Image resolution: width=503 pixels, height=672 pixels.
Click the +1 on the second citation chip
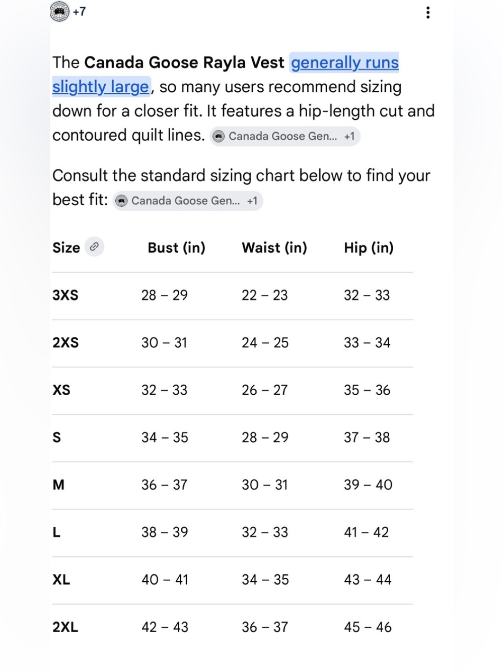[x=252, y=201]
